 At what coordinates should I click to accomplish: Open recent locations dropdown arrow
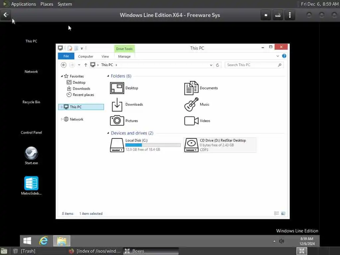click(x=79, y=65)
